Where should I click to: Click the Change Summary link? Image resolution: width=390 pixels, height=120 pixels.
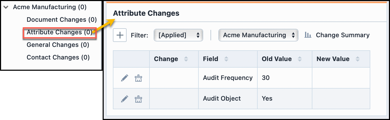pos(342,35)
